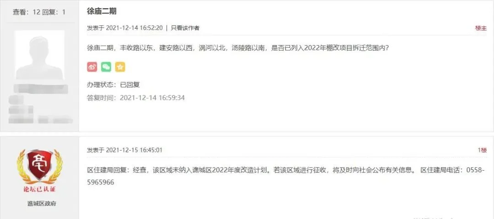Click the phone number 5965966
The height and width of the screenshot is (219, 494).
point(101,182)
